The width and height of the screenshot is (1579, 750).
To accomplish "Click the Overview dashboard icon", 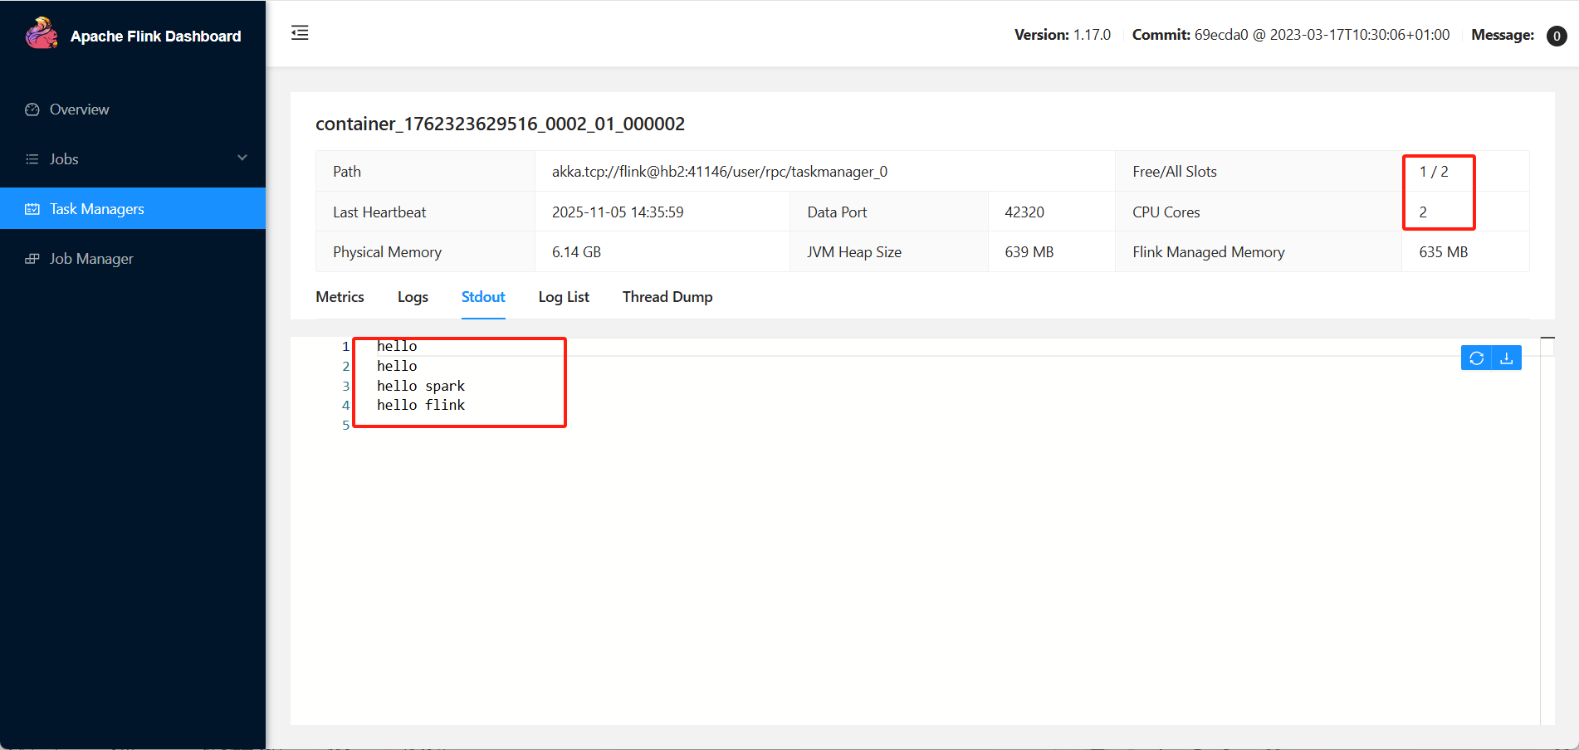I will coord(32,110).
